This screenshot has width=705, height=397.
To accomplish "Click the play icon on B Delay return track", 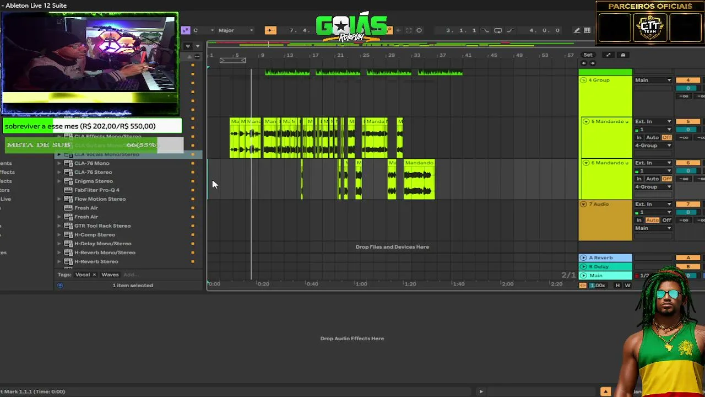I will [583, 266].
